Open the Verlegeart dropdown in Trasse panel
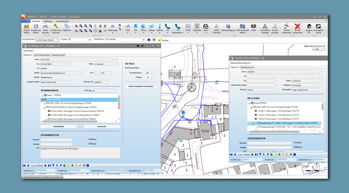 (322, 85)
